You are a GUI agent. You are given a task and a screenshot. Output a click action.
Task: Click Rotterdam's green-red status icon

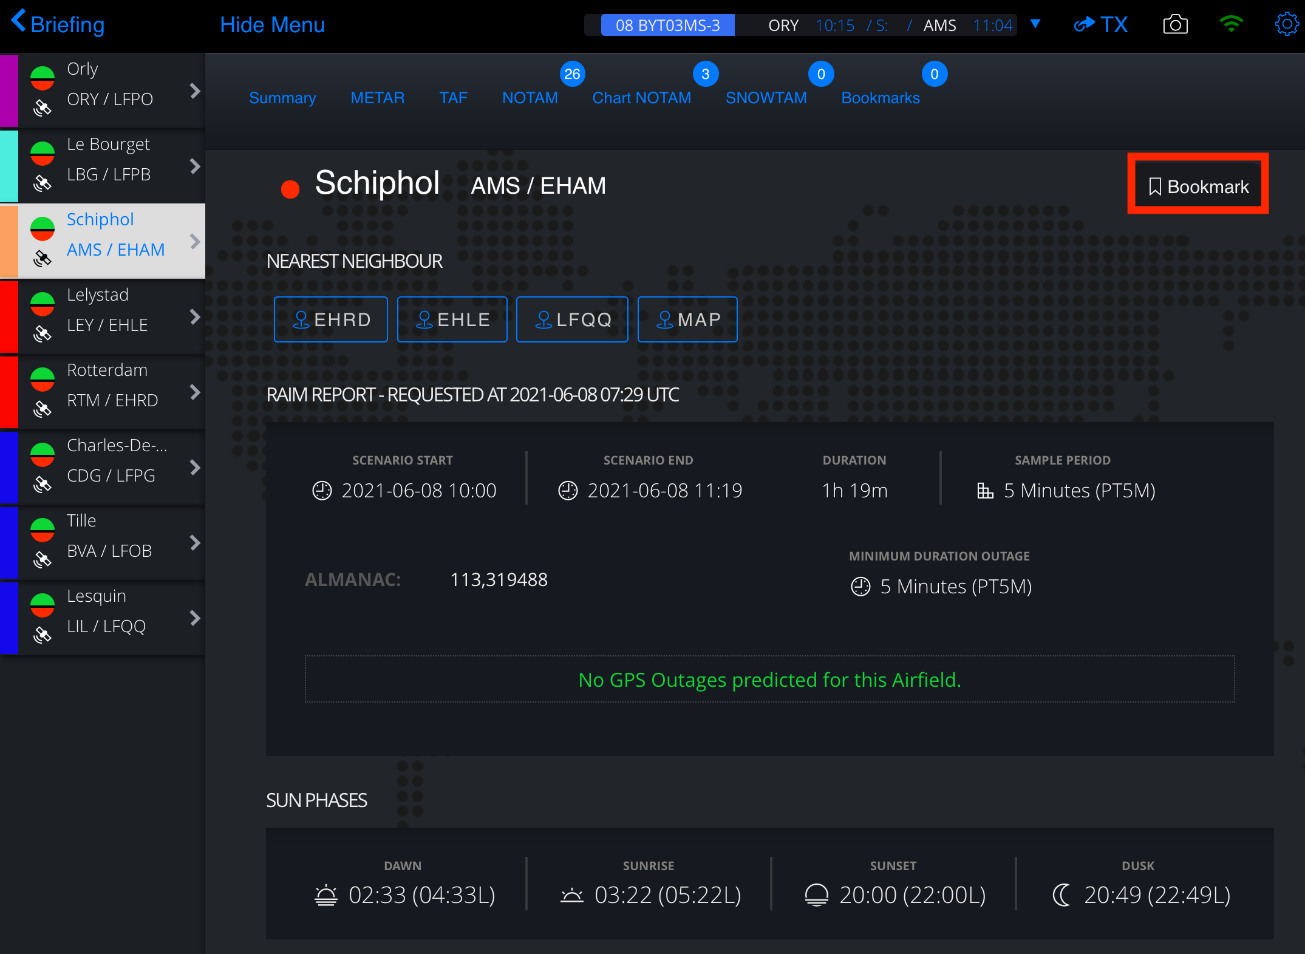43,380
